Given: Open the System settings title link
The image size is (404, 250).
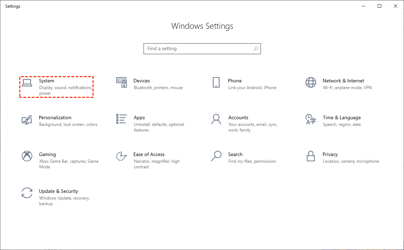Looking at the screenshot, I should pyautogui.click(x=47, y=81).
